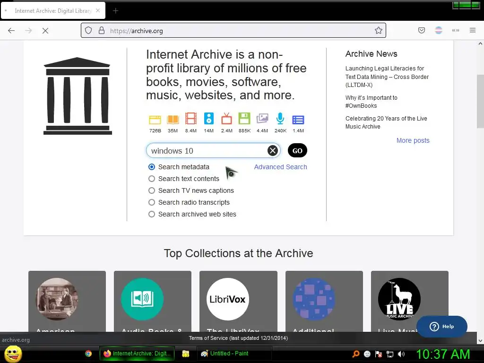Click the network tray icon
Viewport: 484px width, 363px height.
[x=390, y=354]
